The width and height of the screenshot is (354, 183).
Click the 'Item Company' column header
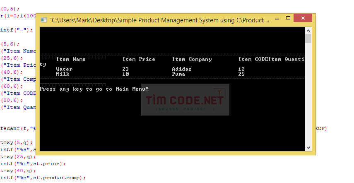(192, 59)
